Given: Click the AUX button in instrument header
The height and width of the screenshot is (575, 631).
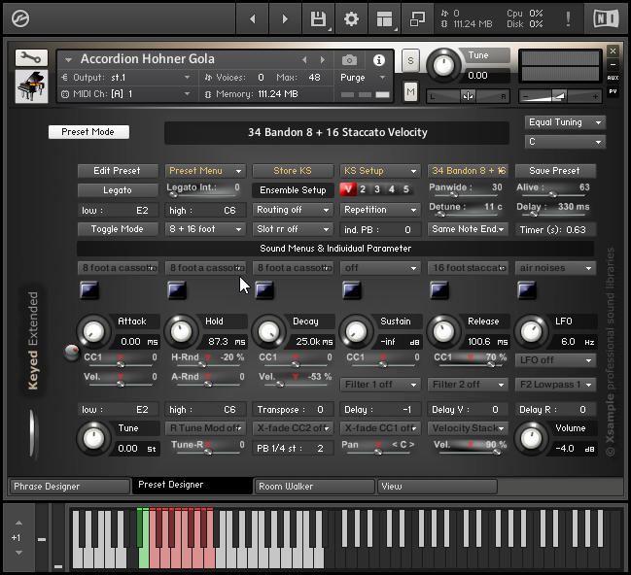Looking at the screenshot, I should [x=613, y=78].
